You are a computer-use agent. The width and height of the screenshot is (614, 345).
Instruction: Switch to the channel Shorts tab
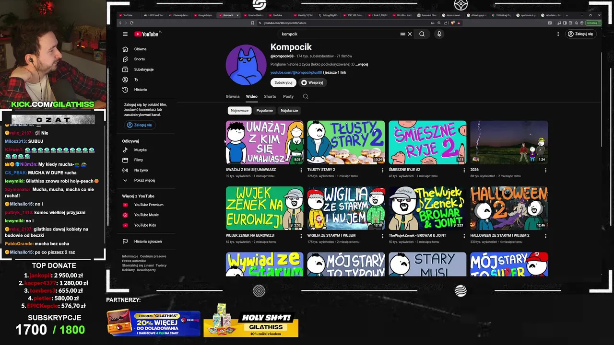[x=270, y=96]
